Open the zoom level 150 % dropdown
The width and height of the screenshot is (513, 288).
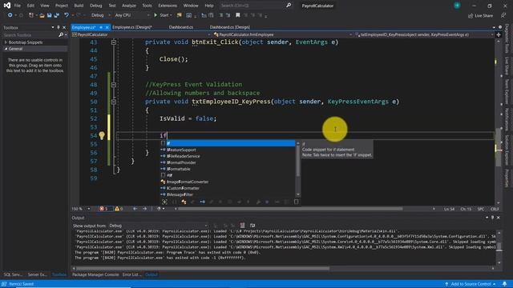coord(81,209)
